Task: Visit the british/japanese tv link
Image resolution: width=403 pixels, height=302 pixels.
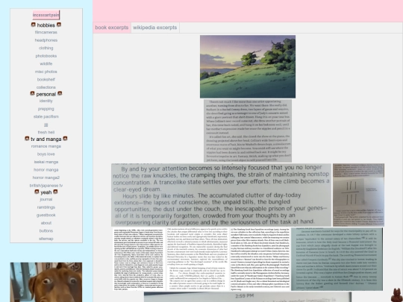Action: click(46, 186)
